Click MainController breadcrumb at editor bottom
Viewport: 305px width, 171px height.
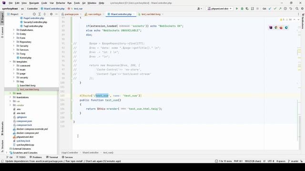click(x=91, y=152)
